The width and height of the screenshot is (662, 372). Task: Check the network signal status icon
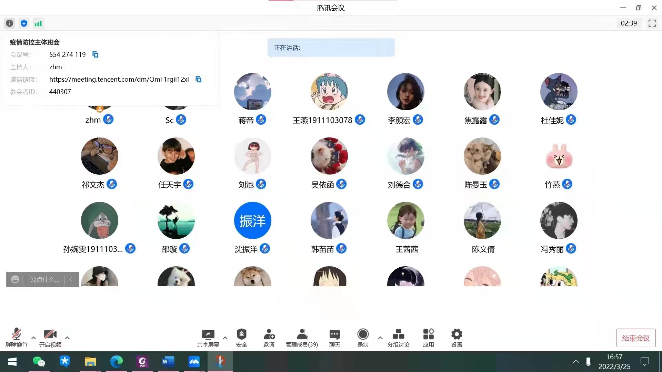pos(38,23)
